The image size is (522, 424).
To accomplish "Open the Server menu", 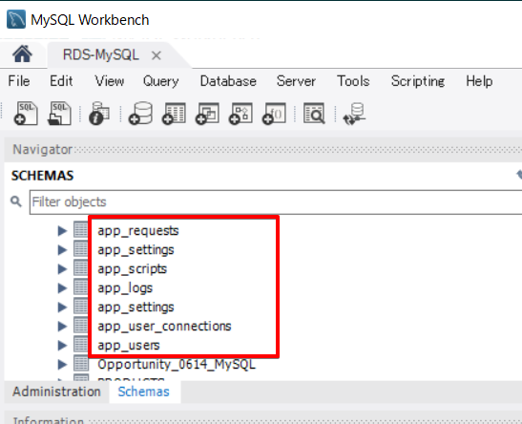I will [x=296, y=81].
